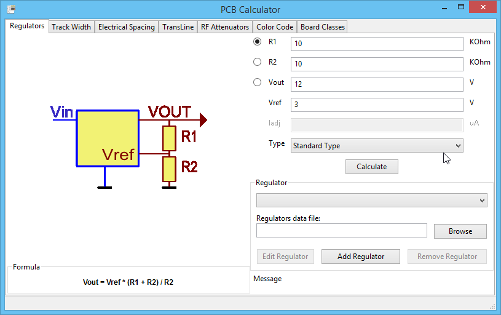Click the Vout value input field
Image resolution: width=501 pixels, height=315 pixels.
click(x=377, y=84)
